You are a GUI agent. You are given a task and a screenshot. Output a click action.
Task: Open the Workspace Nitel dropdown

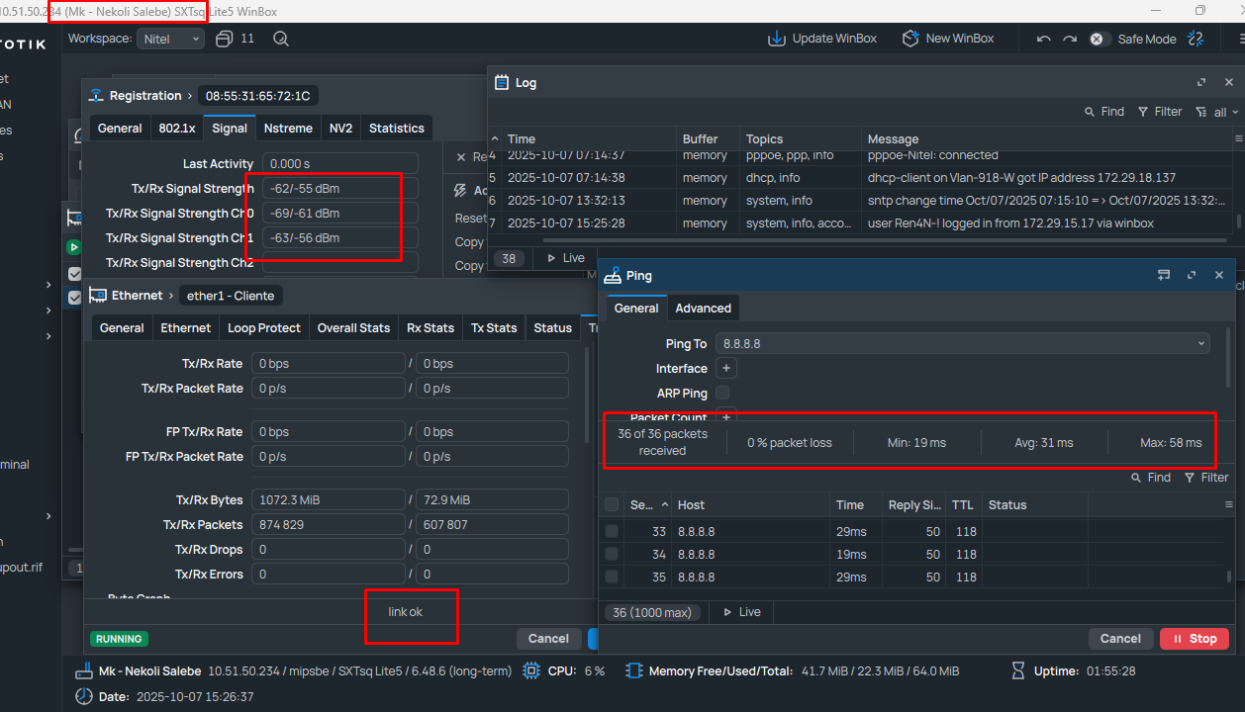click(x=170, y=39)
